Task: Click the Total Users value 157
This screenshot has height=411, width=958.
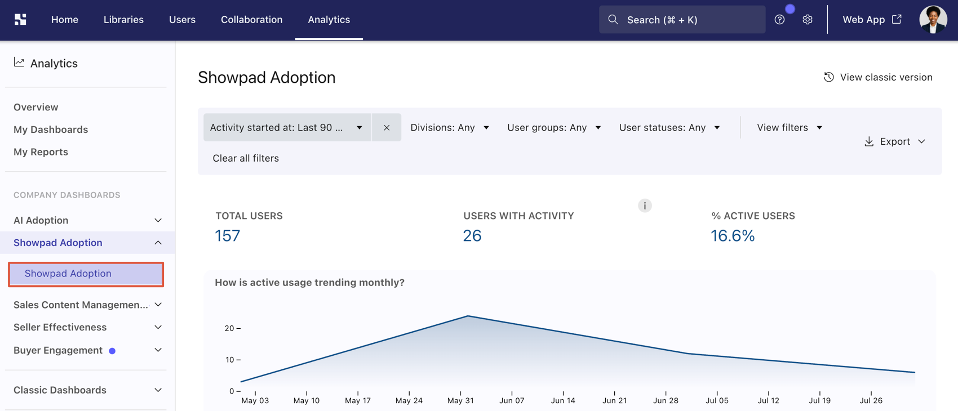Action: [228, 235]
